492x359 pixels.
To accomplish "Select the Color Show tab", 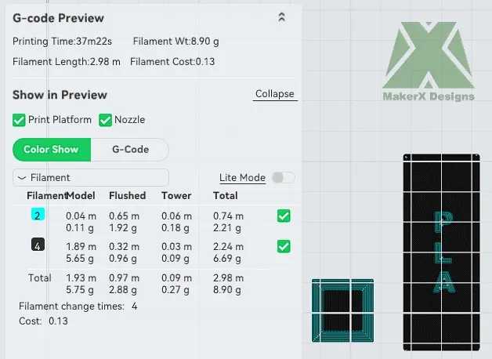I will click(52, 150).
